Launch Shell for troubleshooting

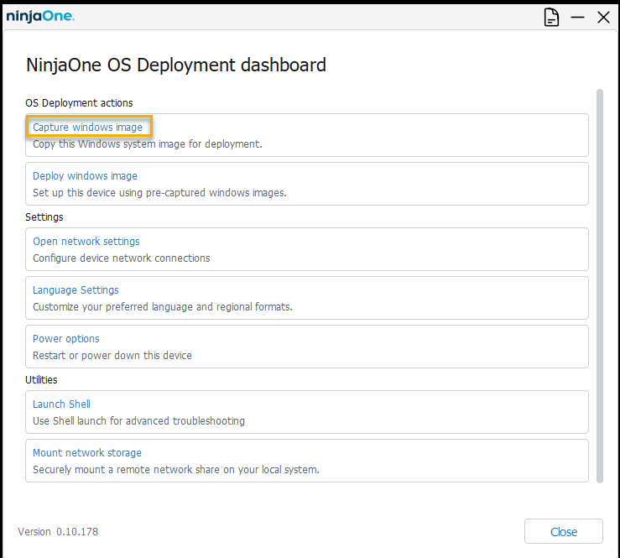coord(61,404)
